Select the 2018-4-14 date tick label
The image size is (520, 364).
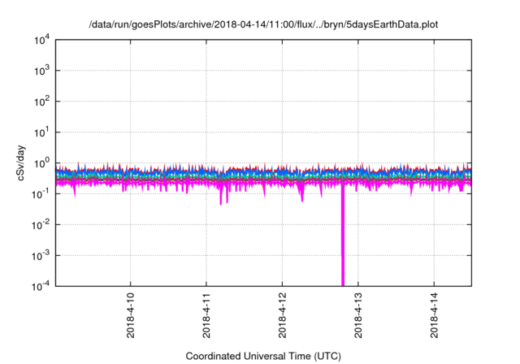434,315
